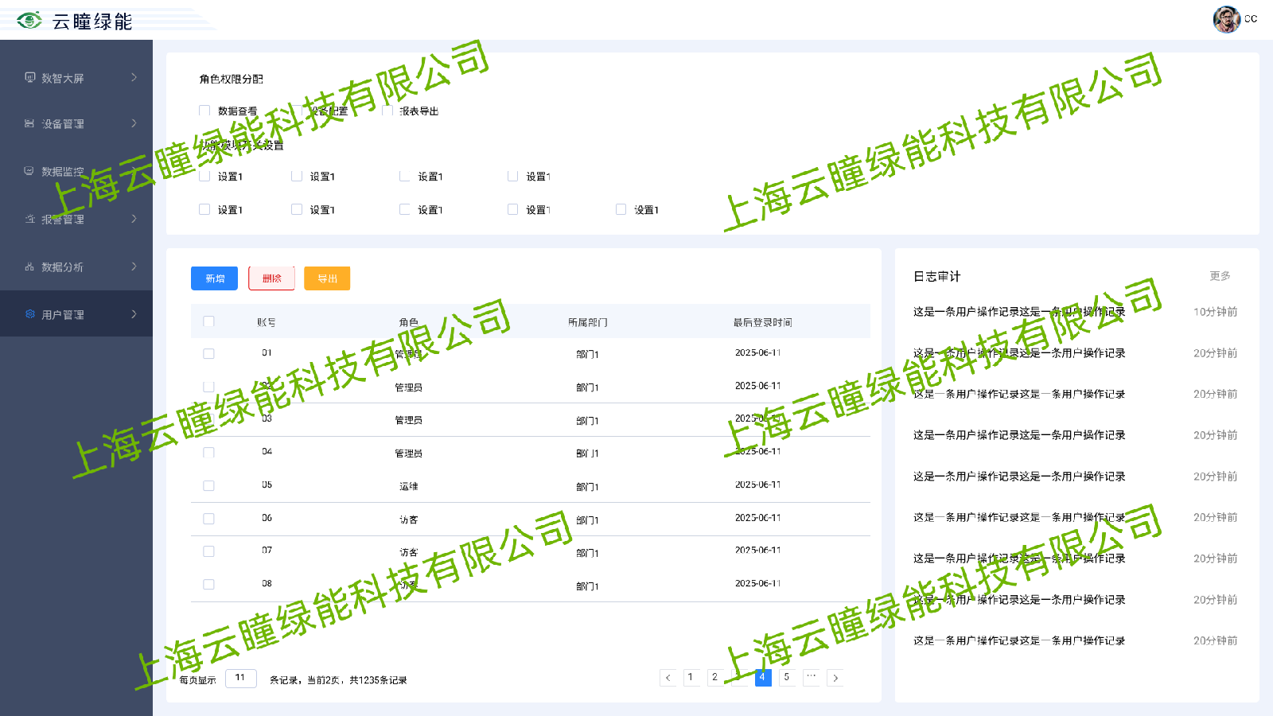Click the 设备管理 device icon in sidebar
The image size is (1273, 716).
click(29, 124)
